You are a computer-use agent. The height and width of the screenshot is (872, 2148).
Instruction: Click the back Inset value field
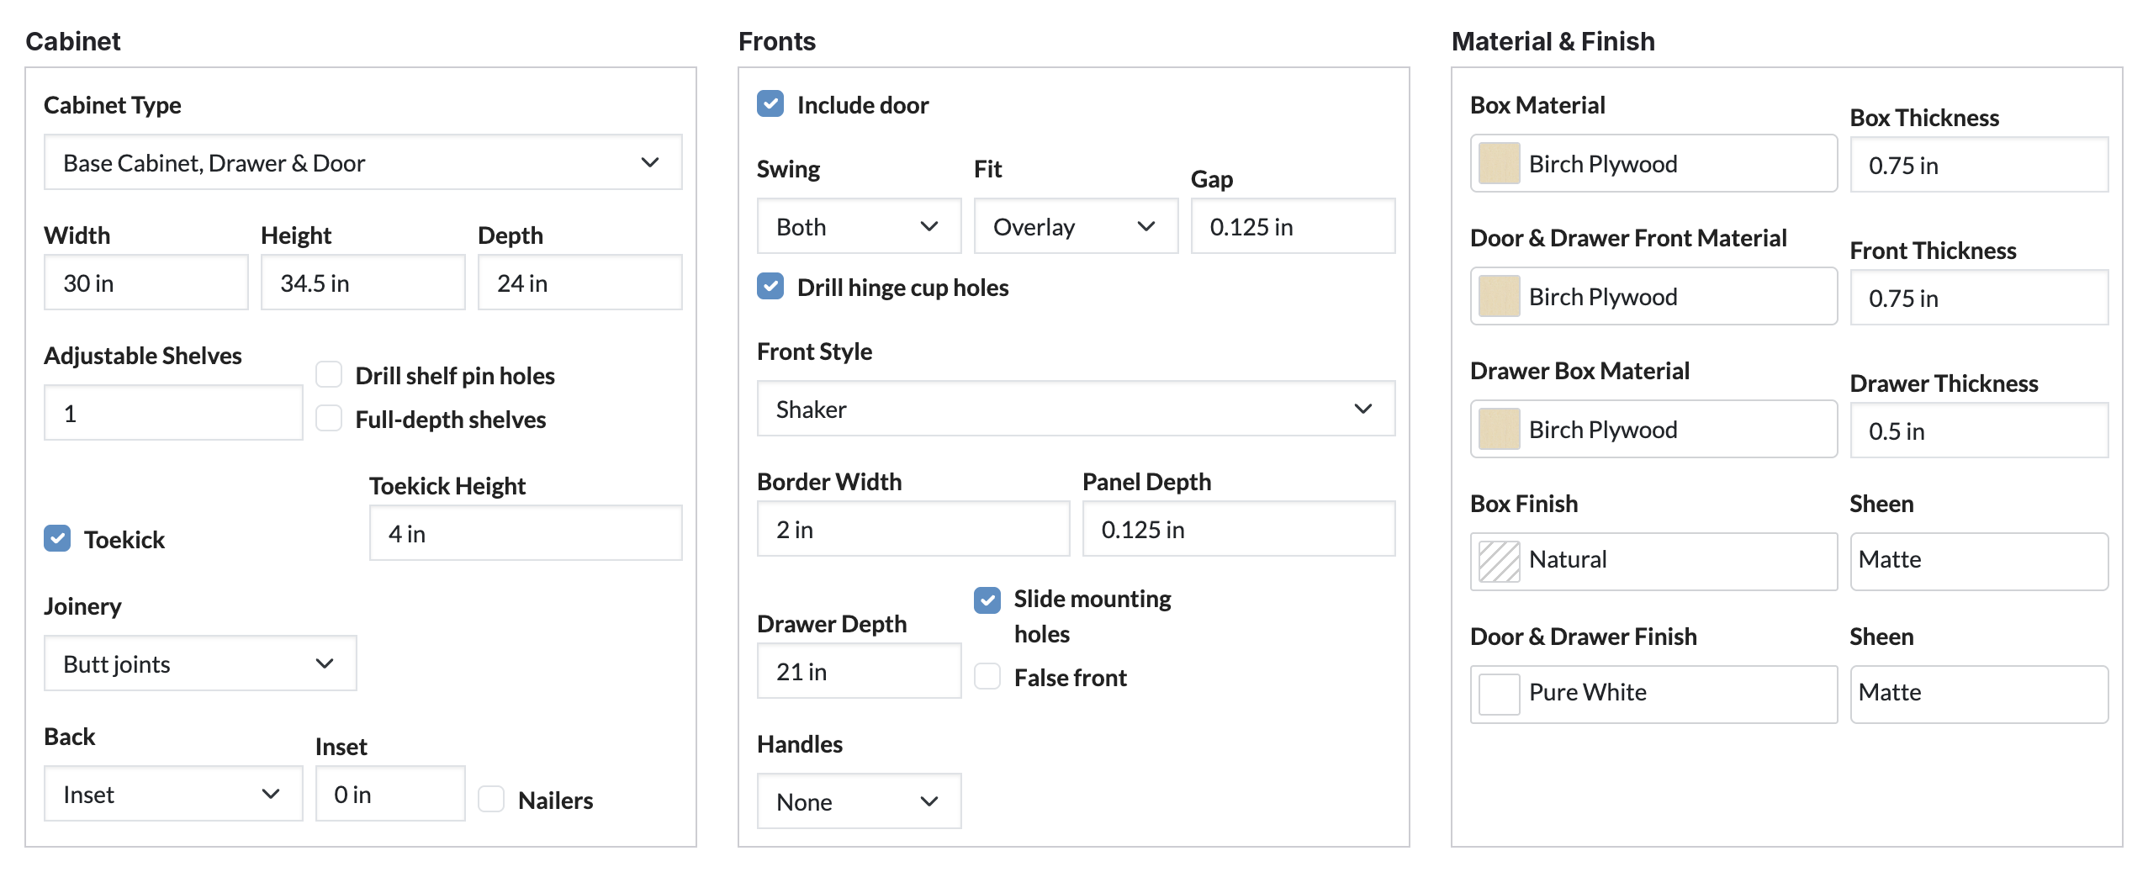click(390, 794)
